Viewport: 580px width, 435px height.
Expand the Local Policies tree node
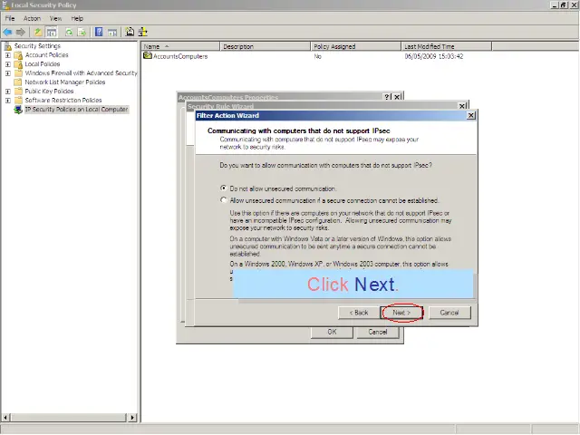[8, 64]
